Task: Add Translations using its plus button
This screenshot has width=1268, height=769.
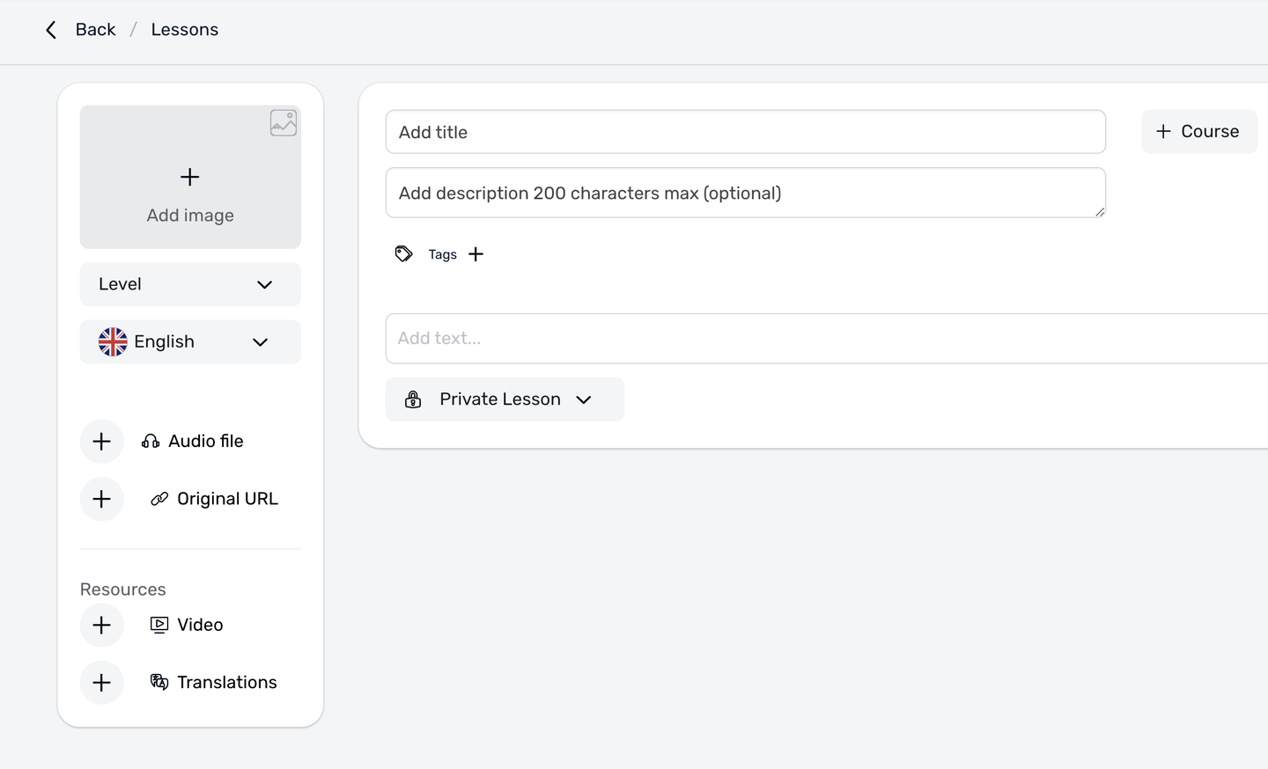Action: [x=102, y=683]
